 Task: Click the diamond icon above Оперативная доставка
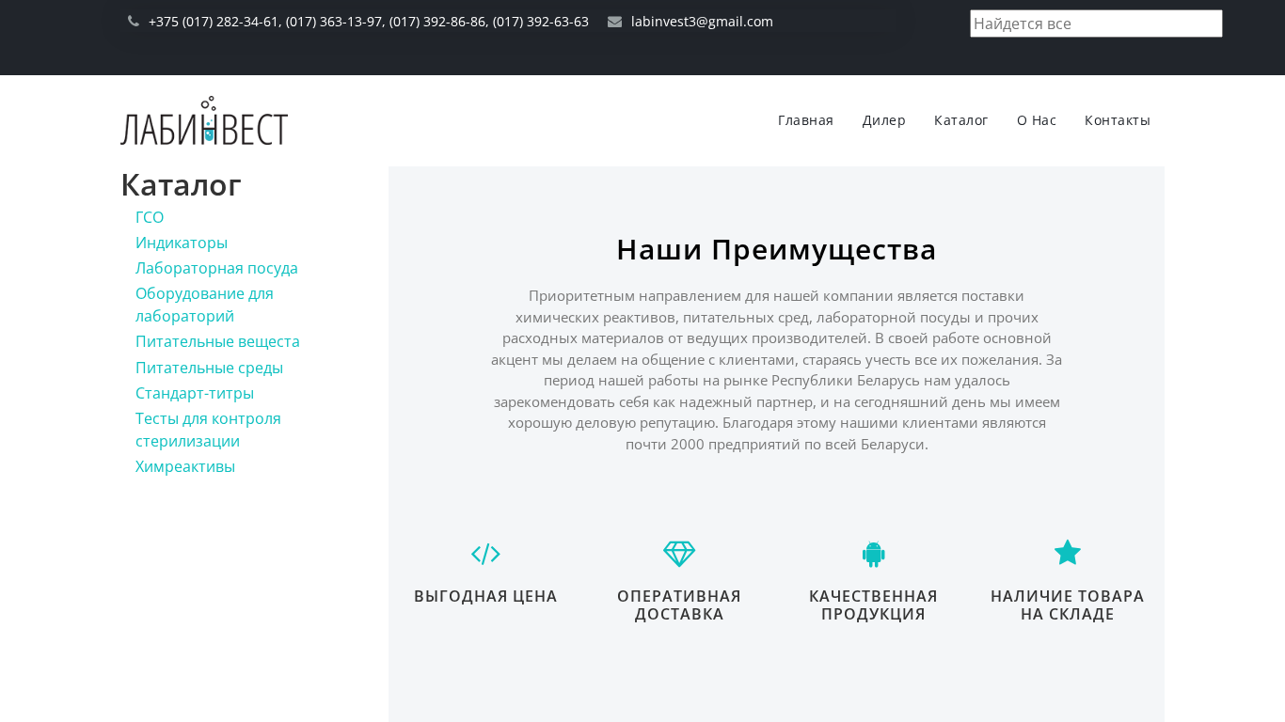point(679,554)
